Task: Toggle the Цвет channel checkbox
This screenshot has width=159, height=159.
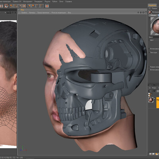Action: pos(149,40)
